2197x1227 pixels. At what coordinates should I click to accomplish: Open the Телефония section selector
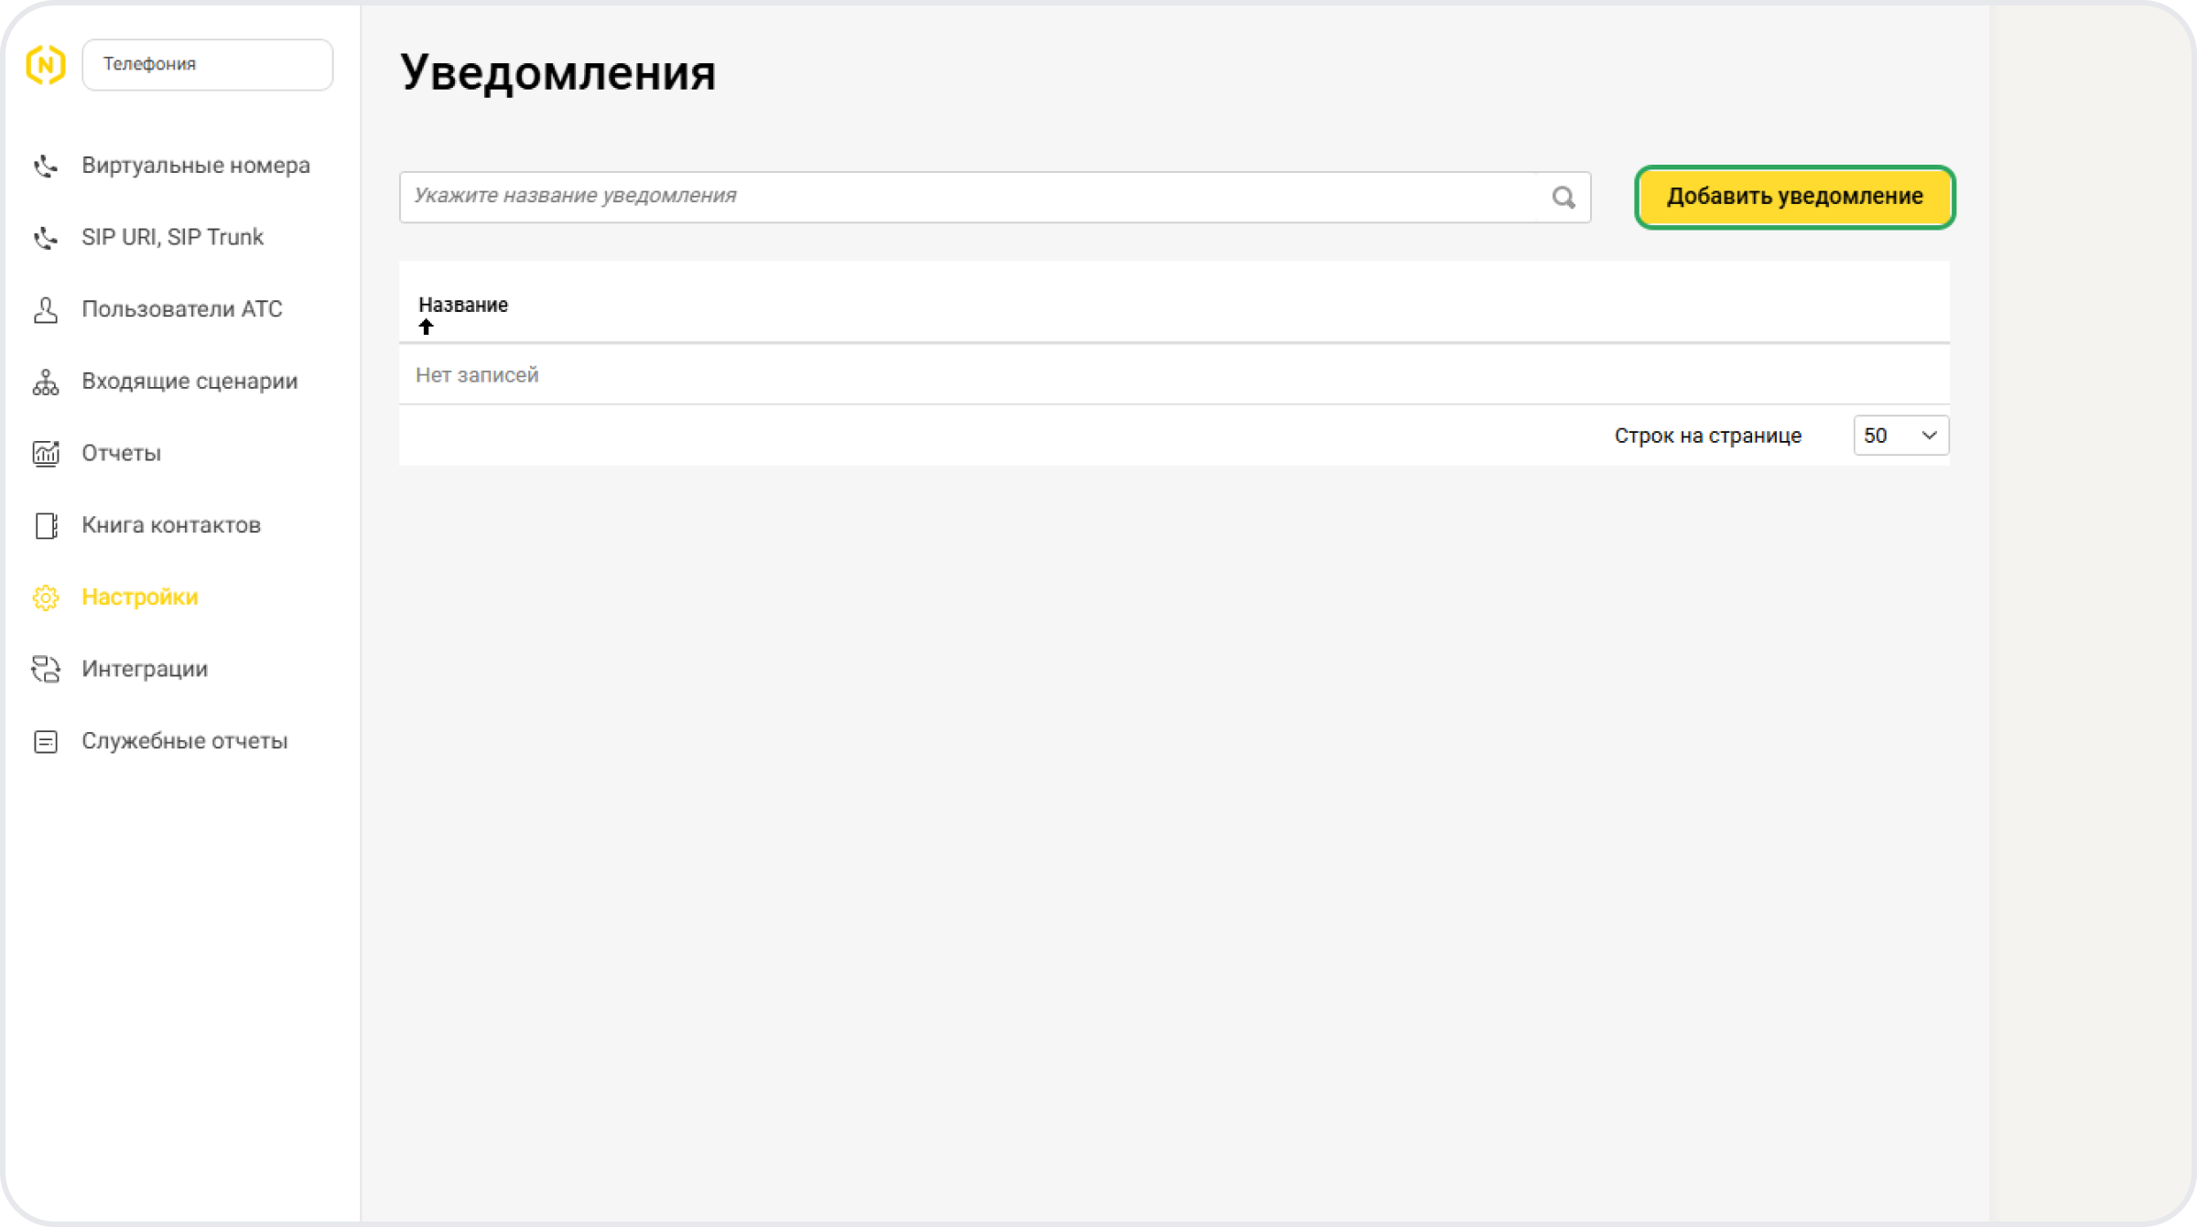click(208, 64)
